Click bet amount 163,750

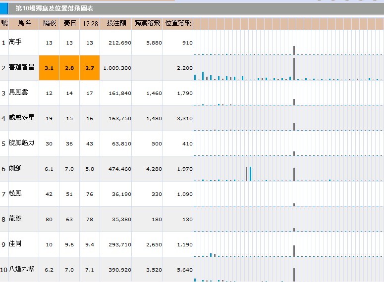pyautogui.click(x=120, y=118)
